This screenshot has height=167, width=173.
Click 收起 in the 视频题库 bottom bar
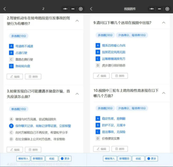138,159
